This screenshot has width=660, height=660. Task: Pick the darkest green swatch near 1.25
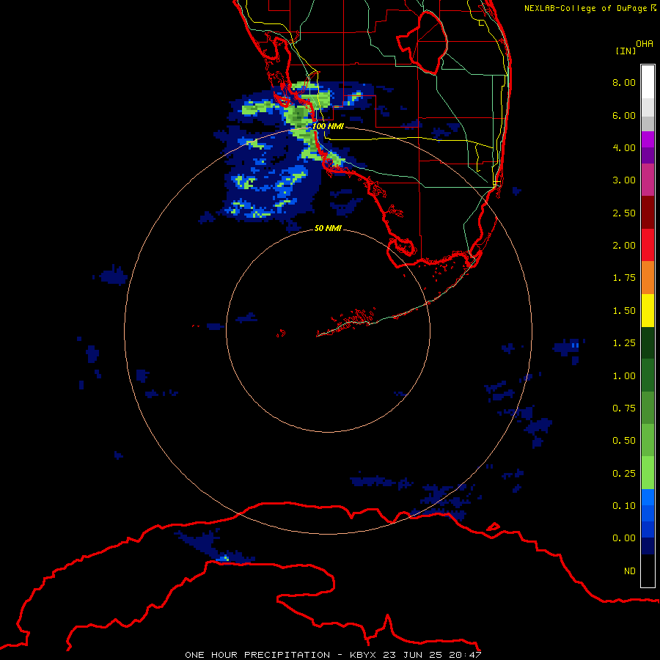(648, 343)
